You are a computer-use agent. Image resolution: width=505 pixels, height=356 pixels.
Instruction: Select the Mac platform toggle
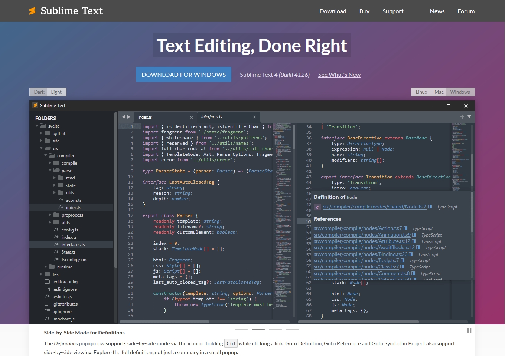tap(439, 92)
